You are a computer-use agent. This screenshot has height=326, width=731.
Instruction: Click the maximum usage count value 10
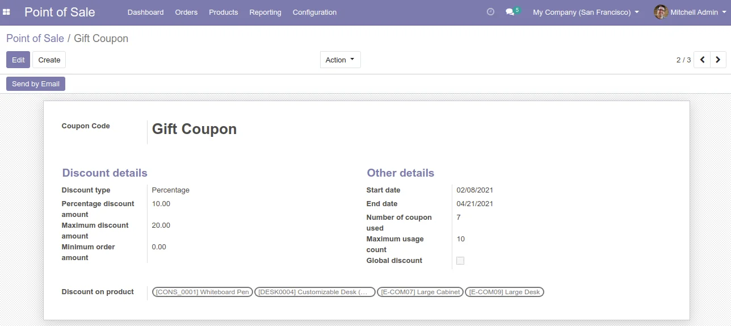(461, 239)
